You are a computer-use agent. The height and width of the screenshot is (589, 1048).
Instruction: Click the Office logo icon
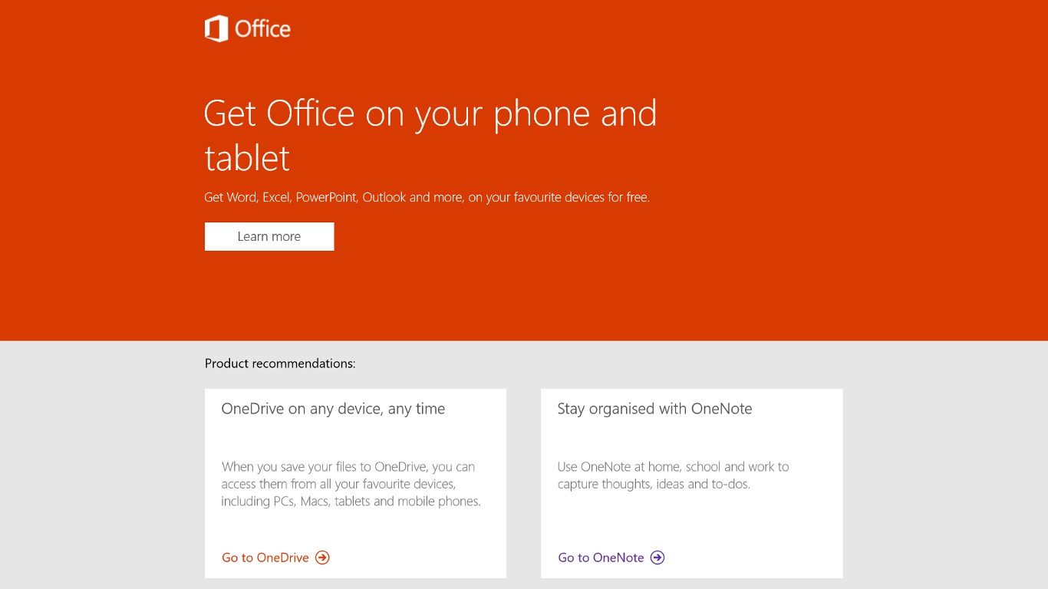(216, 29)
